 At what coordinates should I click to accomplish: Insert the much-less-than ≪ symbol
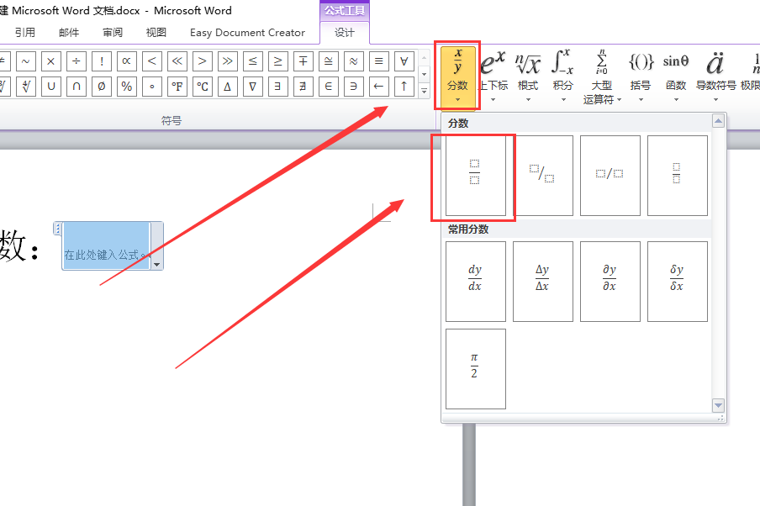[x=177, y=61]
